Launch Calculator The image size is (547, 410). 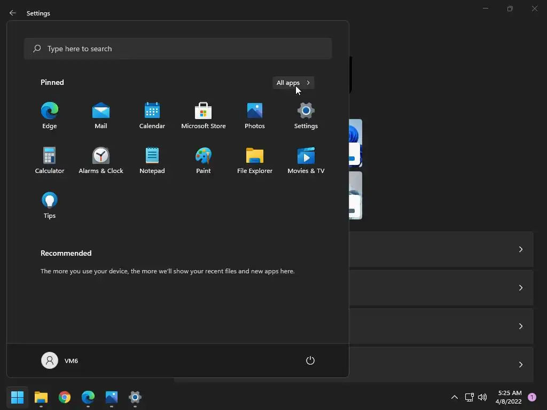50,160
